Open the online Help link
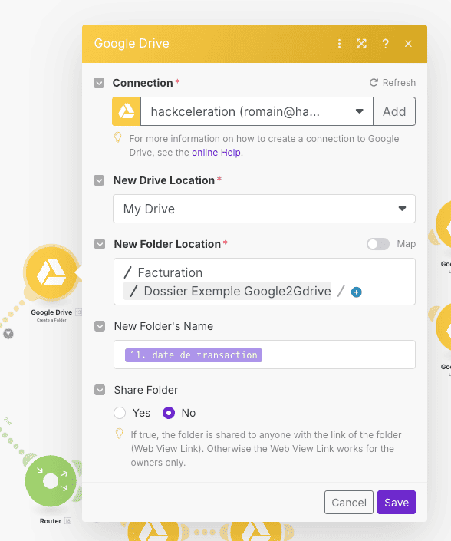The image size is (451, 541). click(216, 153)
